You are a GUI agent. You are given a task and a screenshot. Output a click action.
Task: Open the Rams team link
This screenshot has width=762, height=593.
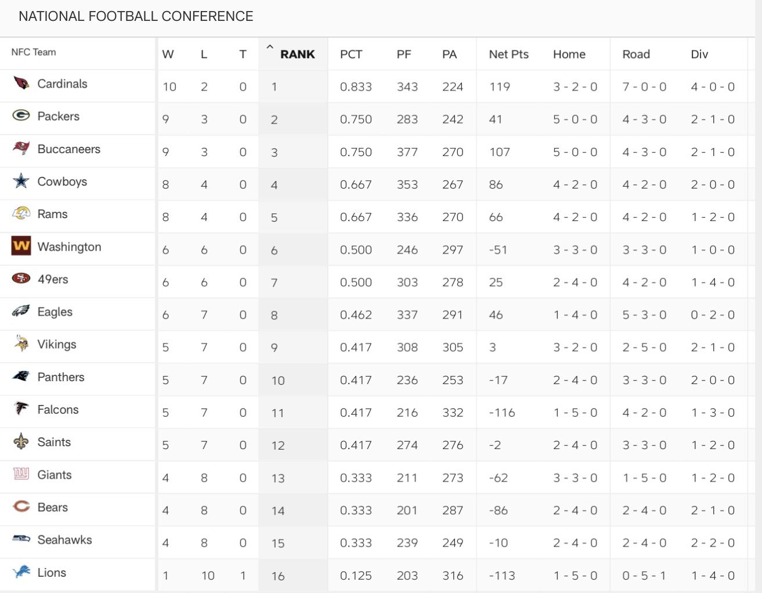52,214
